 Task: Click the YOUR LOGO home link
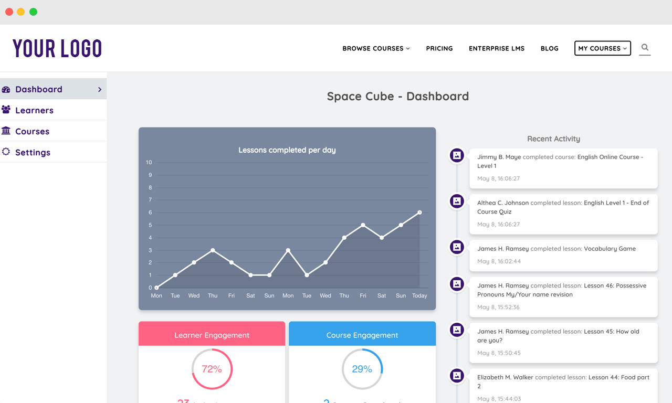[x=57, y=48]
